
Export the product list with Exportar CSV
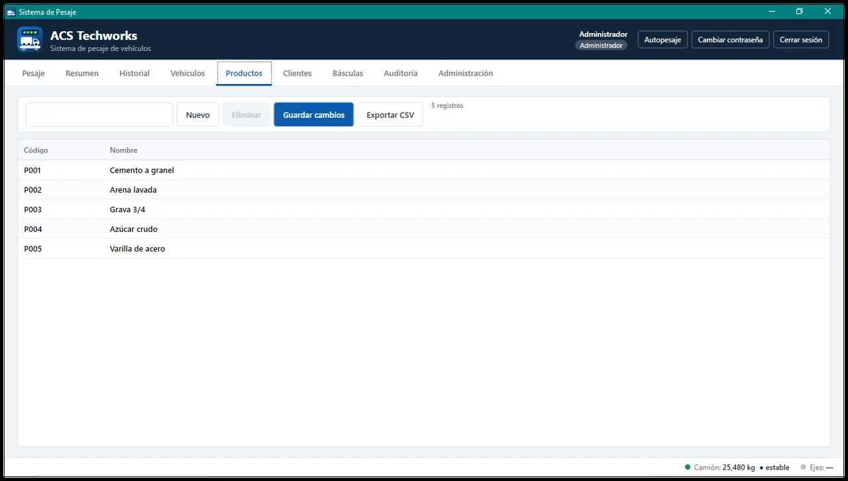tap(390, 115)
